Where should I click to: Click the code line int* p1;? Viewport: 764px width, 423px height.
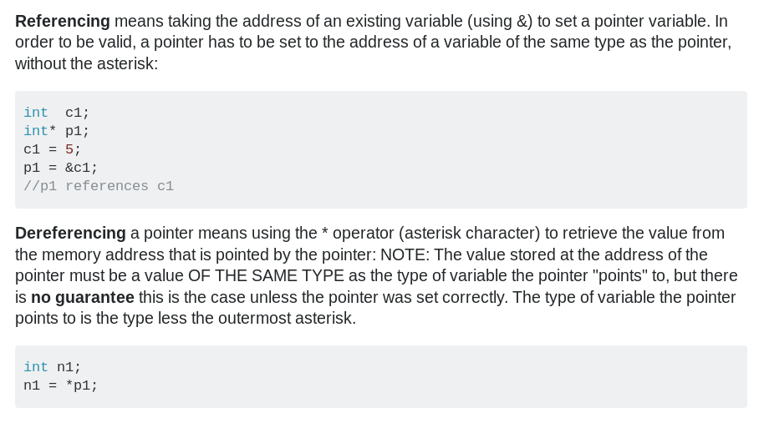[x=57, y=131]
